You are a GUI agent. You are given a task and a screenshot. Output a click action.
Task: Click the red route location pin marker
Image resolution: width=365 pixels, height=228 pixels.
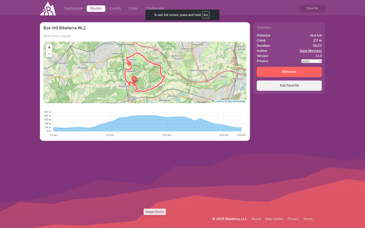[x=134, y=79]
